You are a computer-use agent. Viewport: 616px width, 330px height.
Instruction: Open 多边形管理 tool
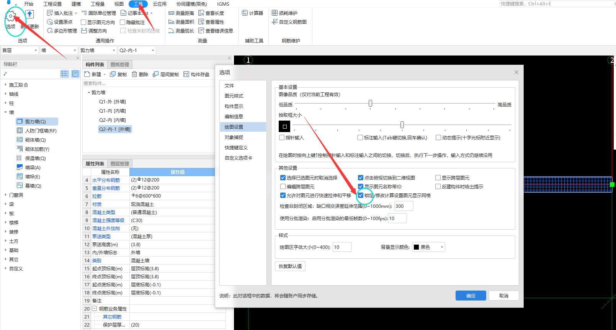coord(62,31)
